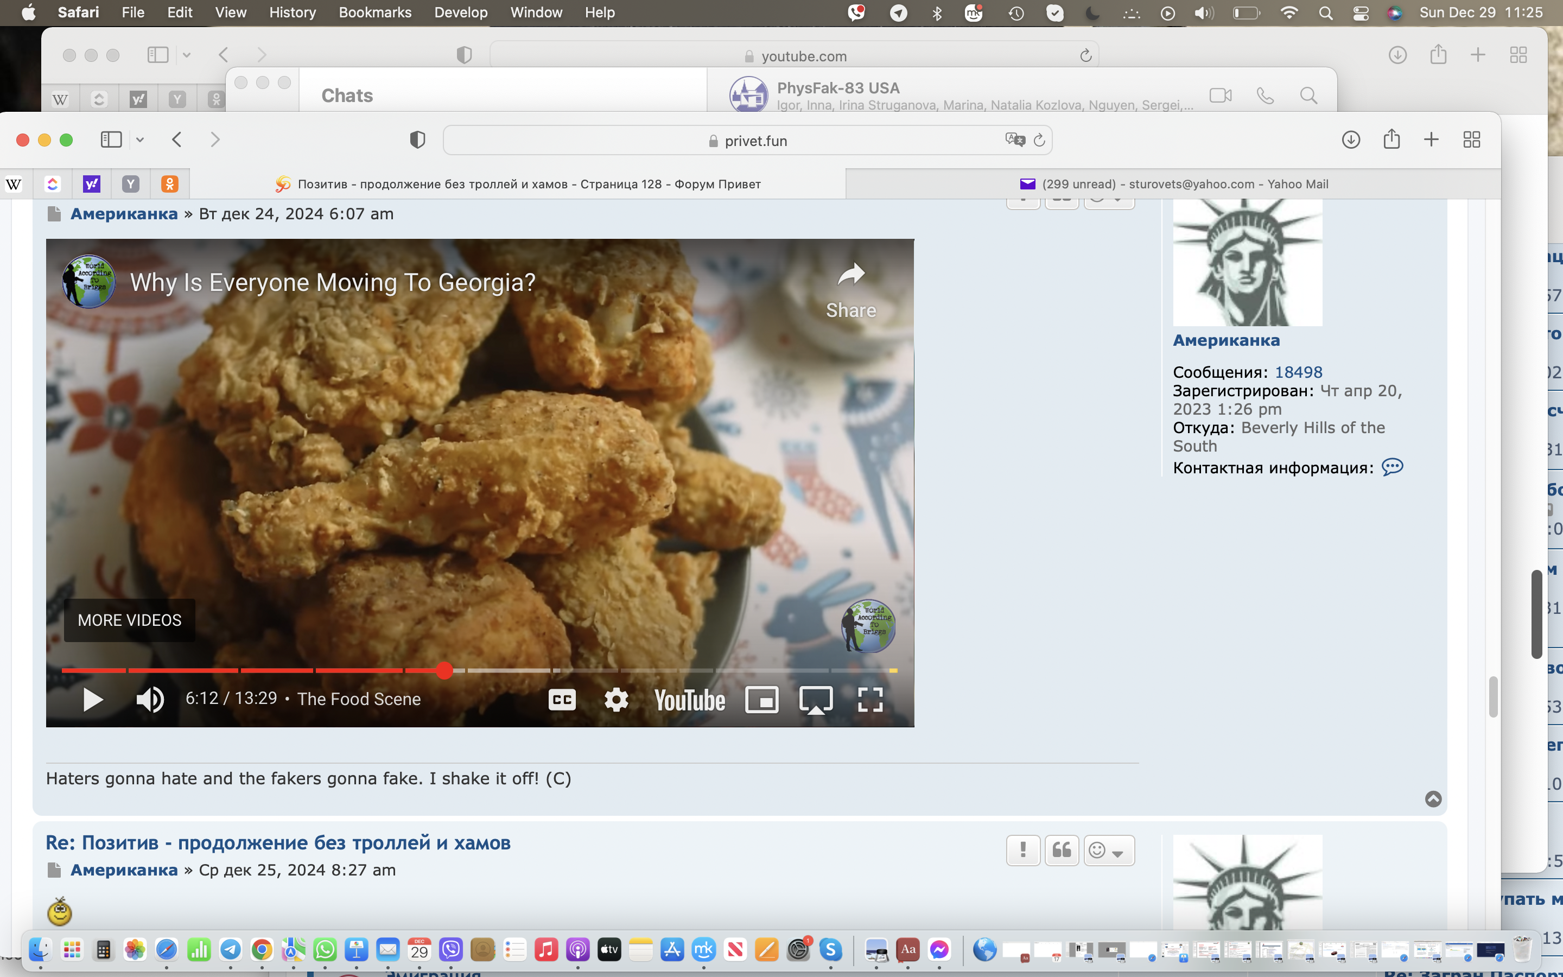This screenshot has height=977, width=1563.
Task: Click the YouTube logo in player controls
Action: point(689,700)
